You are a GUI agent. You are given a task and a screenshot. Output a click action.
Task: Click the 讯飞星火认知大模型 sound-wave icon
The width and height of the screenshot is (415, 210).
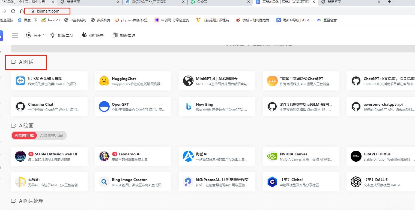click(20, 81)
